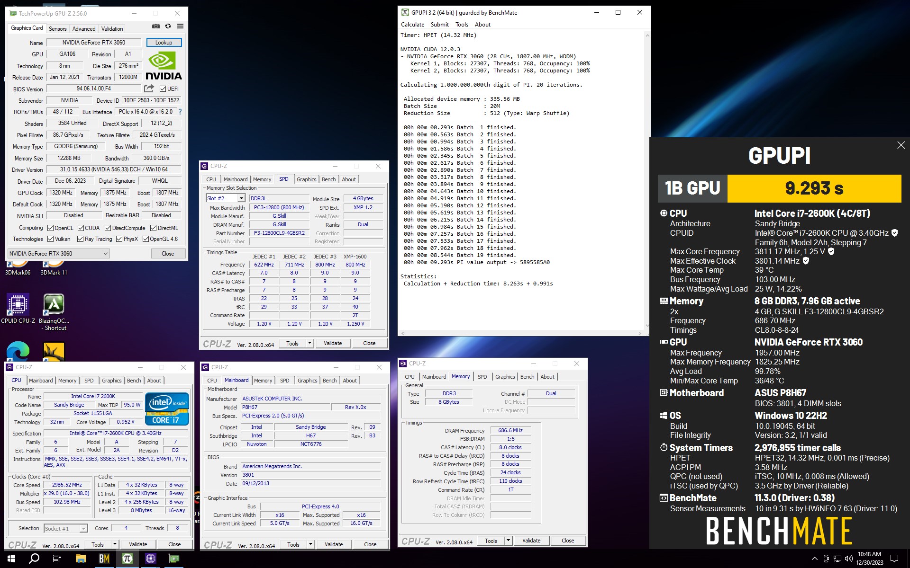Click the taskbar Search magnifier icon

coord(34,559)
